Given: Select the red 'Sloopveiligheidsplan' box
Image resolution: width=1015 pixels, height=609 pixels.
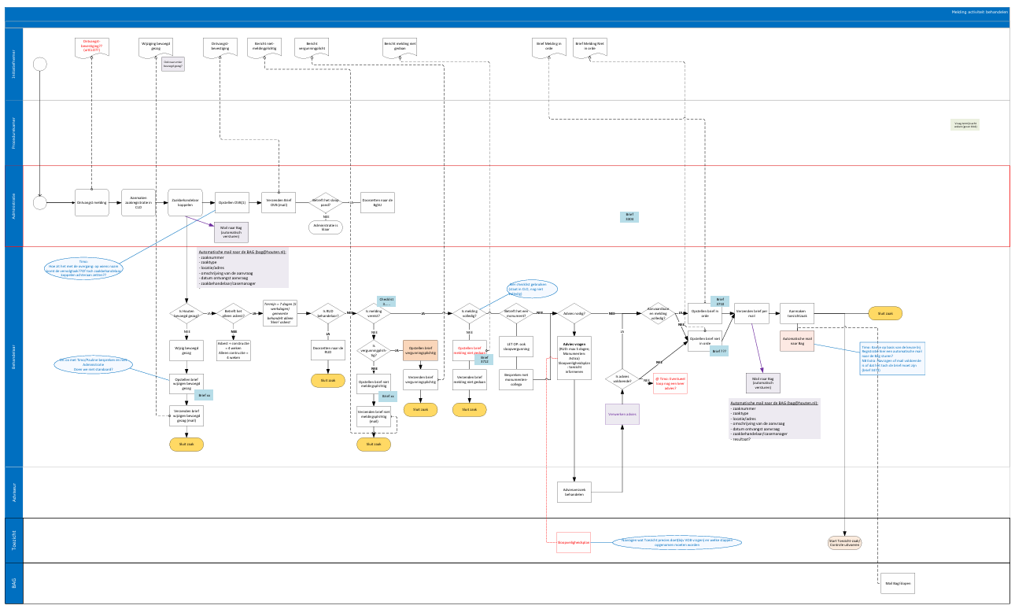Looking at the screenshot, I should point(573,542).
